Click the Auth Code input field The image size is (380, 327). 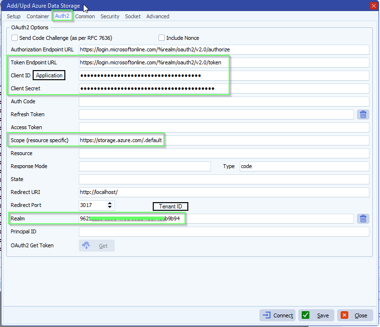click(224, 101)
